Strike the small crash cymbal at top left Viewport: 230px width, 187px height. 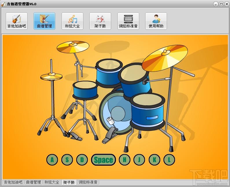click(73, 47)
